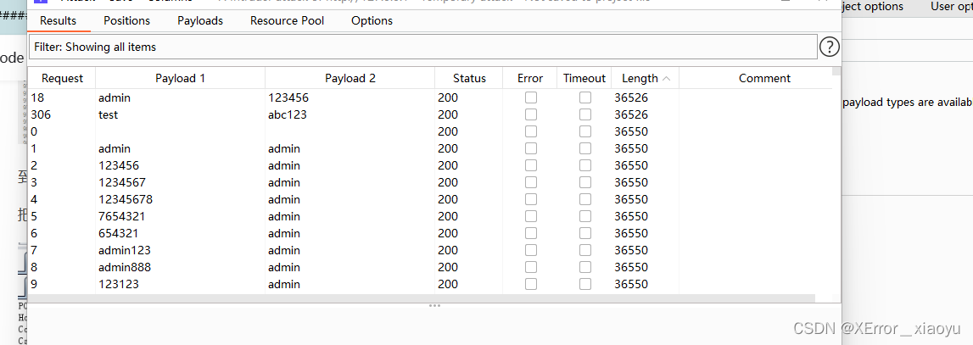This screenshot has width=973, height=345.
Task: Go to the Options tab
Action: point(372,20)
